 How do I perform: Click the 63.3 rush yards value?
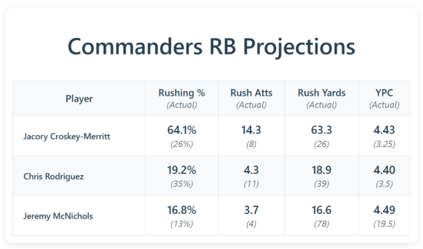point(322,130)
